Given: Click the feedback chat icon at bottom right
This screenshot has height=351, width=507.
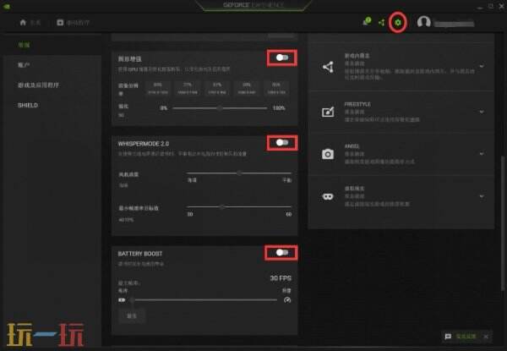Looking at the screenshot, I should [448, 337].
